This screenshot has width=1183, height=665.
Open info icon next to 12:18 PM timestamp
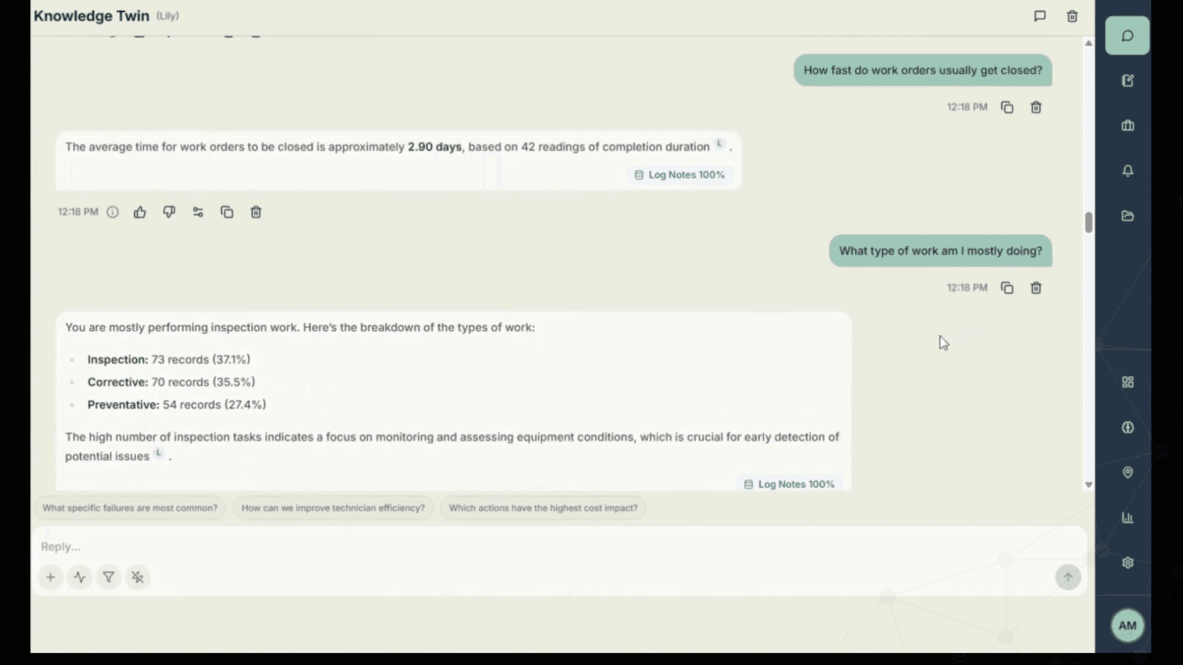113,212
